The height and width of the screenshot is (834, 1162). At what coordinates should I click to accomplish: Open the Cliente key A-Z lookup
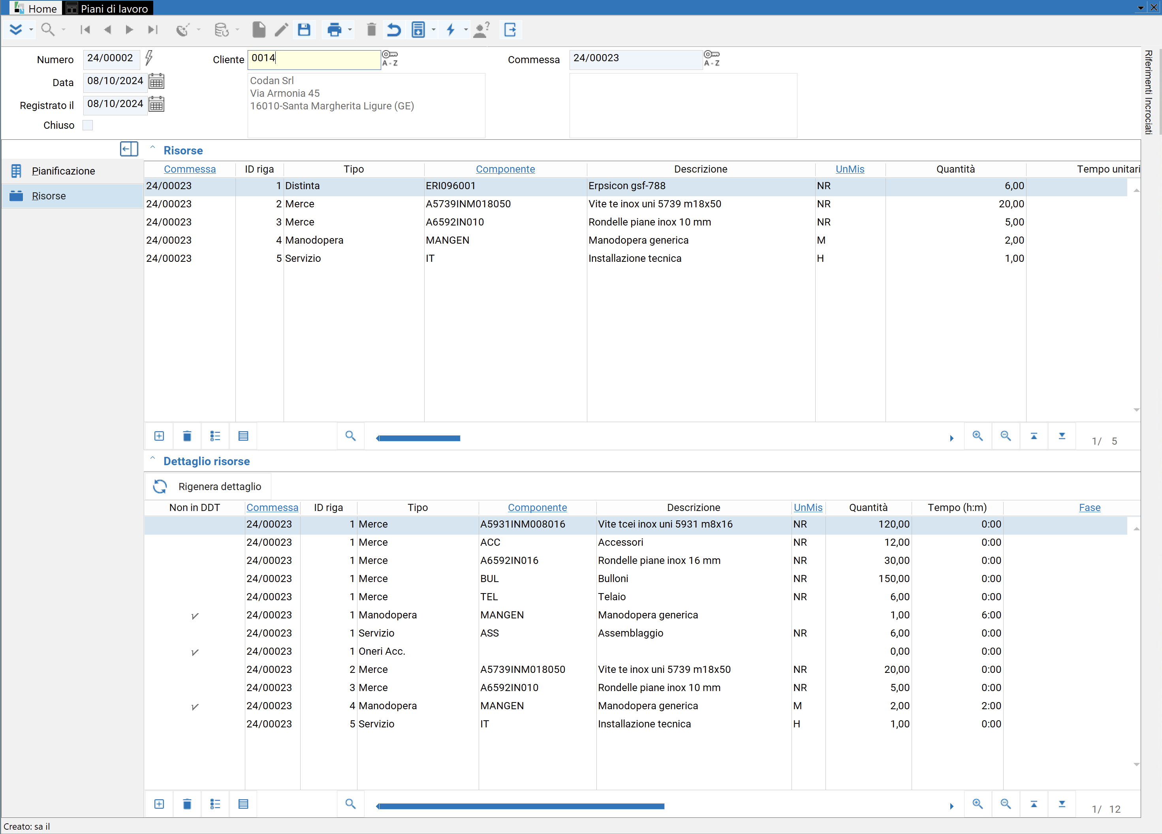tap(390, 58)
